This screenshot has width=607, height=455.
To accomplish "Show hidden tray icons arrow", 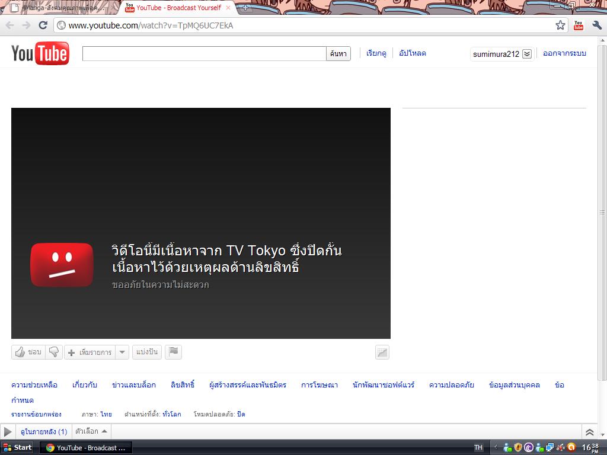I will 496,448.
